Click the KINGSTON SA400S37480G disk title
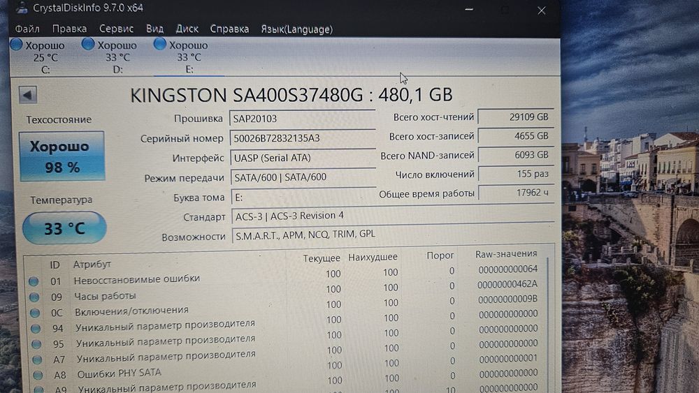The width and height of the screenshot is (699, 393). click(291, 95)
